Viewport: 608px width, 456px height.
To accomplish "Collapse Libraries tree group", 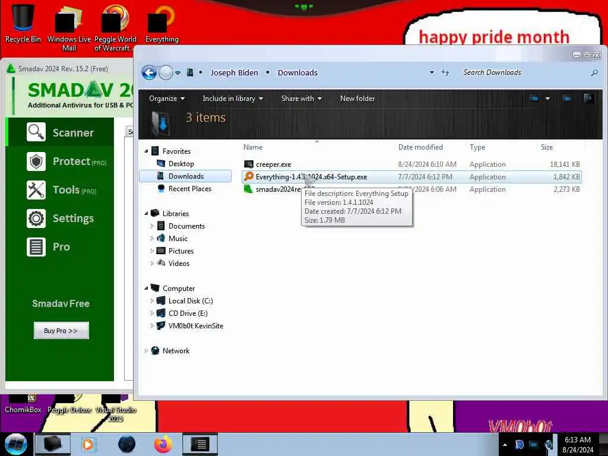I will coord(146,213).
